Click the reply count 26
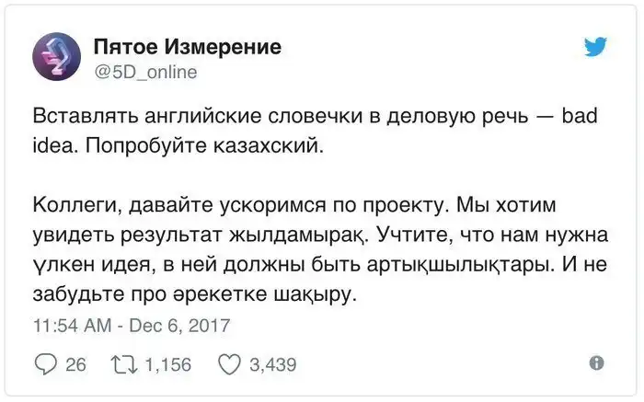The width and height of the screenshot is (644, 402). coord(76,365)
